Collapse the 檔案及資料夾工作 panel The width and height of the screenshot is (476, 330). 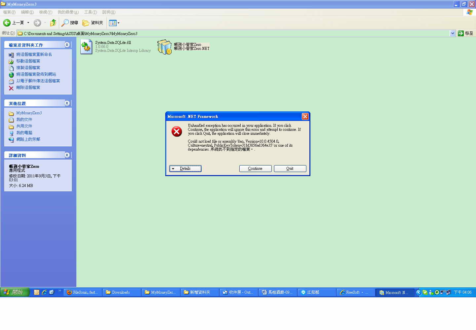click(67, 45)
